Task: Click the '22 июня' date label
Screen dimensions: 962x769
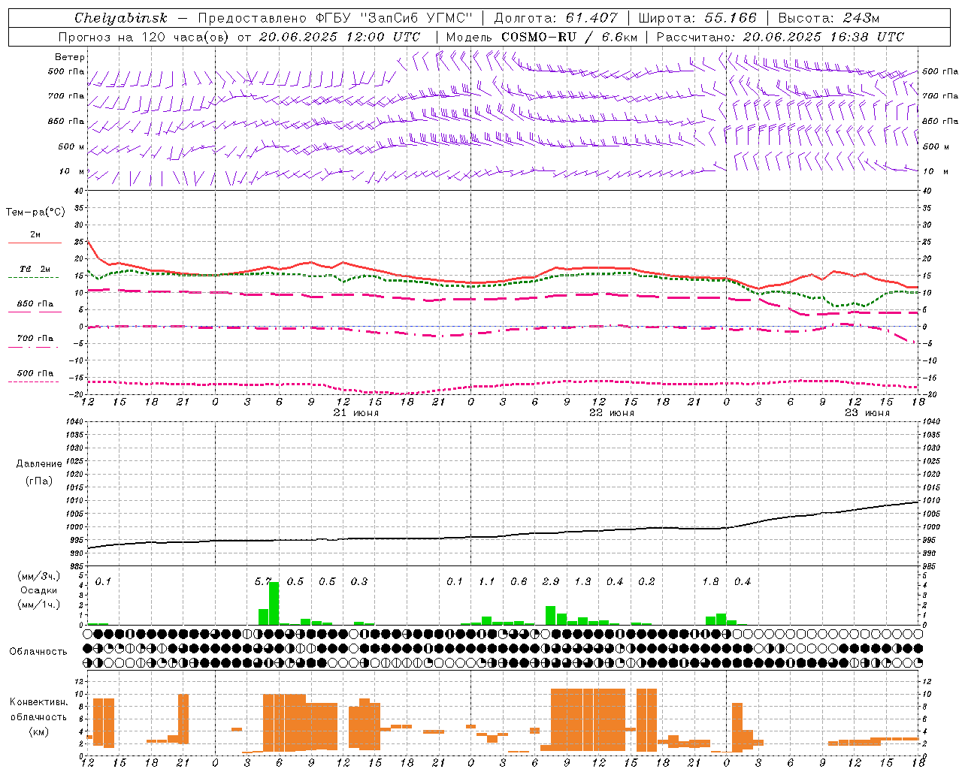Action: pyautogui.click(x=611, y=413)
